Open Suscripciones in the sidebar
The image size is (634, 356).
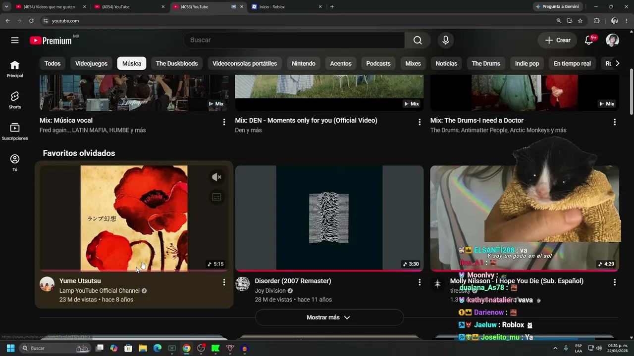coord(15,132)
